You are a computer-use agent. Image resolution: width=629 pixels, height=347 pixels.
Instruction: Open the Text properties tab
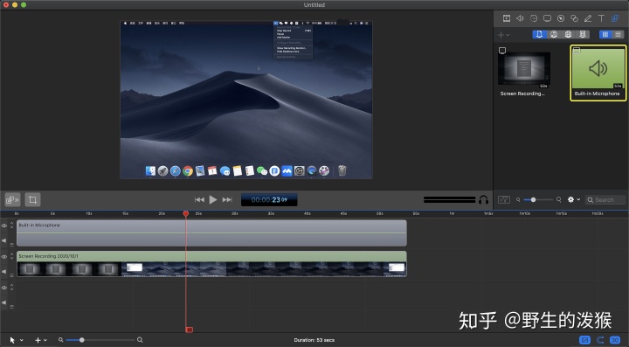point(601,18)
